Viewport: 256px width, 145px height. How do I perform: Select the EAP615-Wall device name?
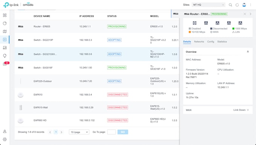click(41, 107)
